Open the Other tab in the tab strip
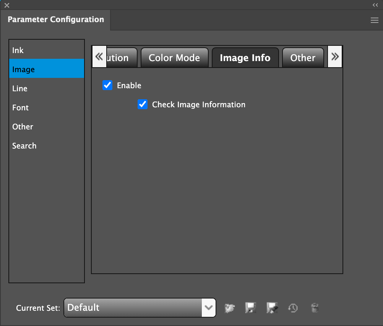 click(303, 58)
